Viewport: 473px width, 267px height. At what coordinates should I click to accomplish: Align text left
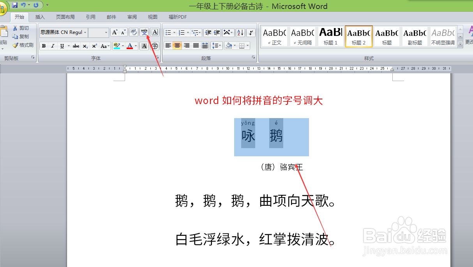point(168,46)
